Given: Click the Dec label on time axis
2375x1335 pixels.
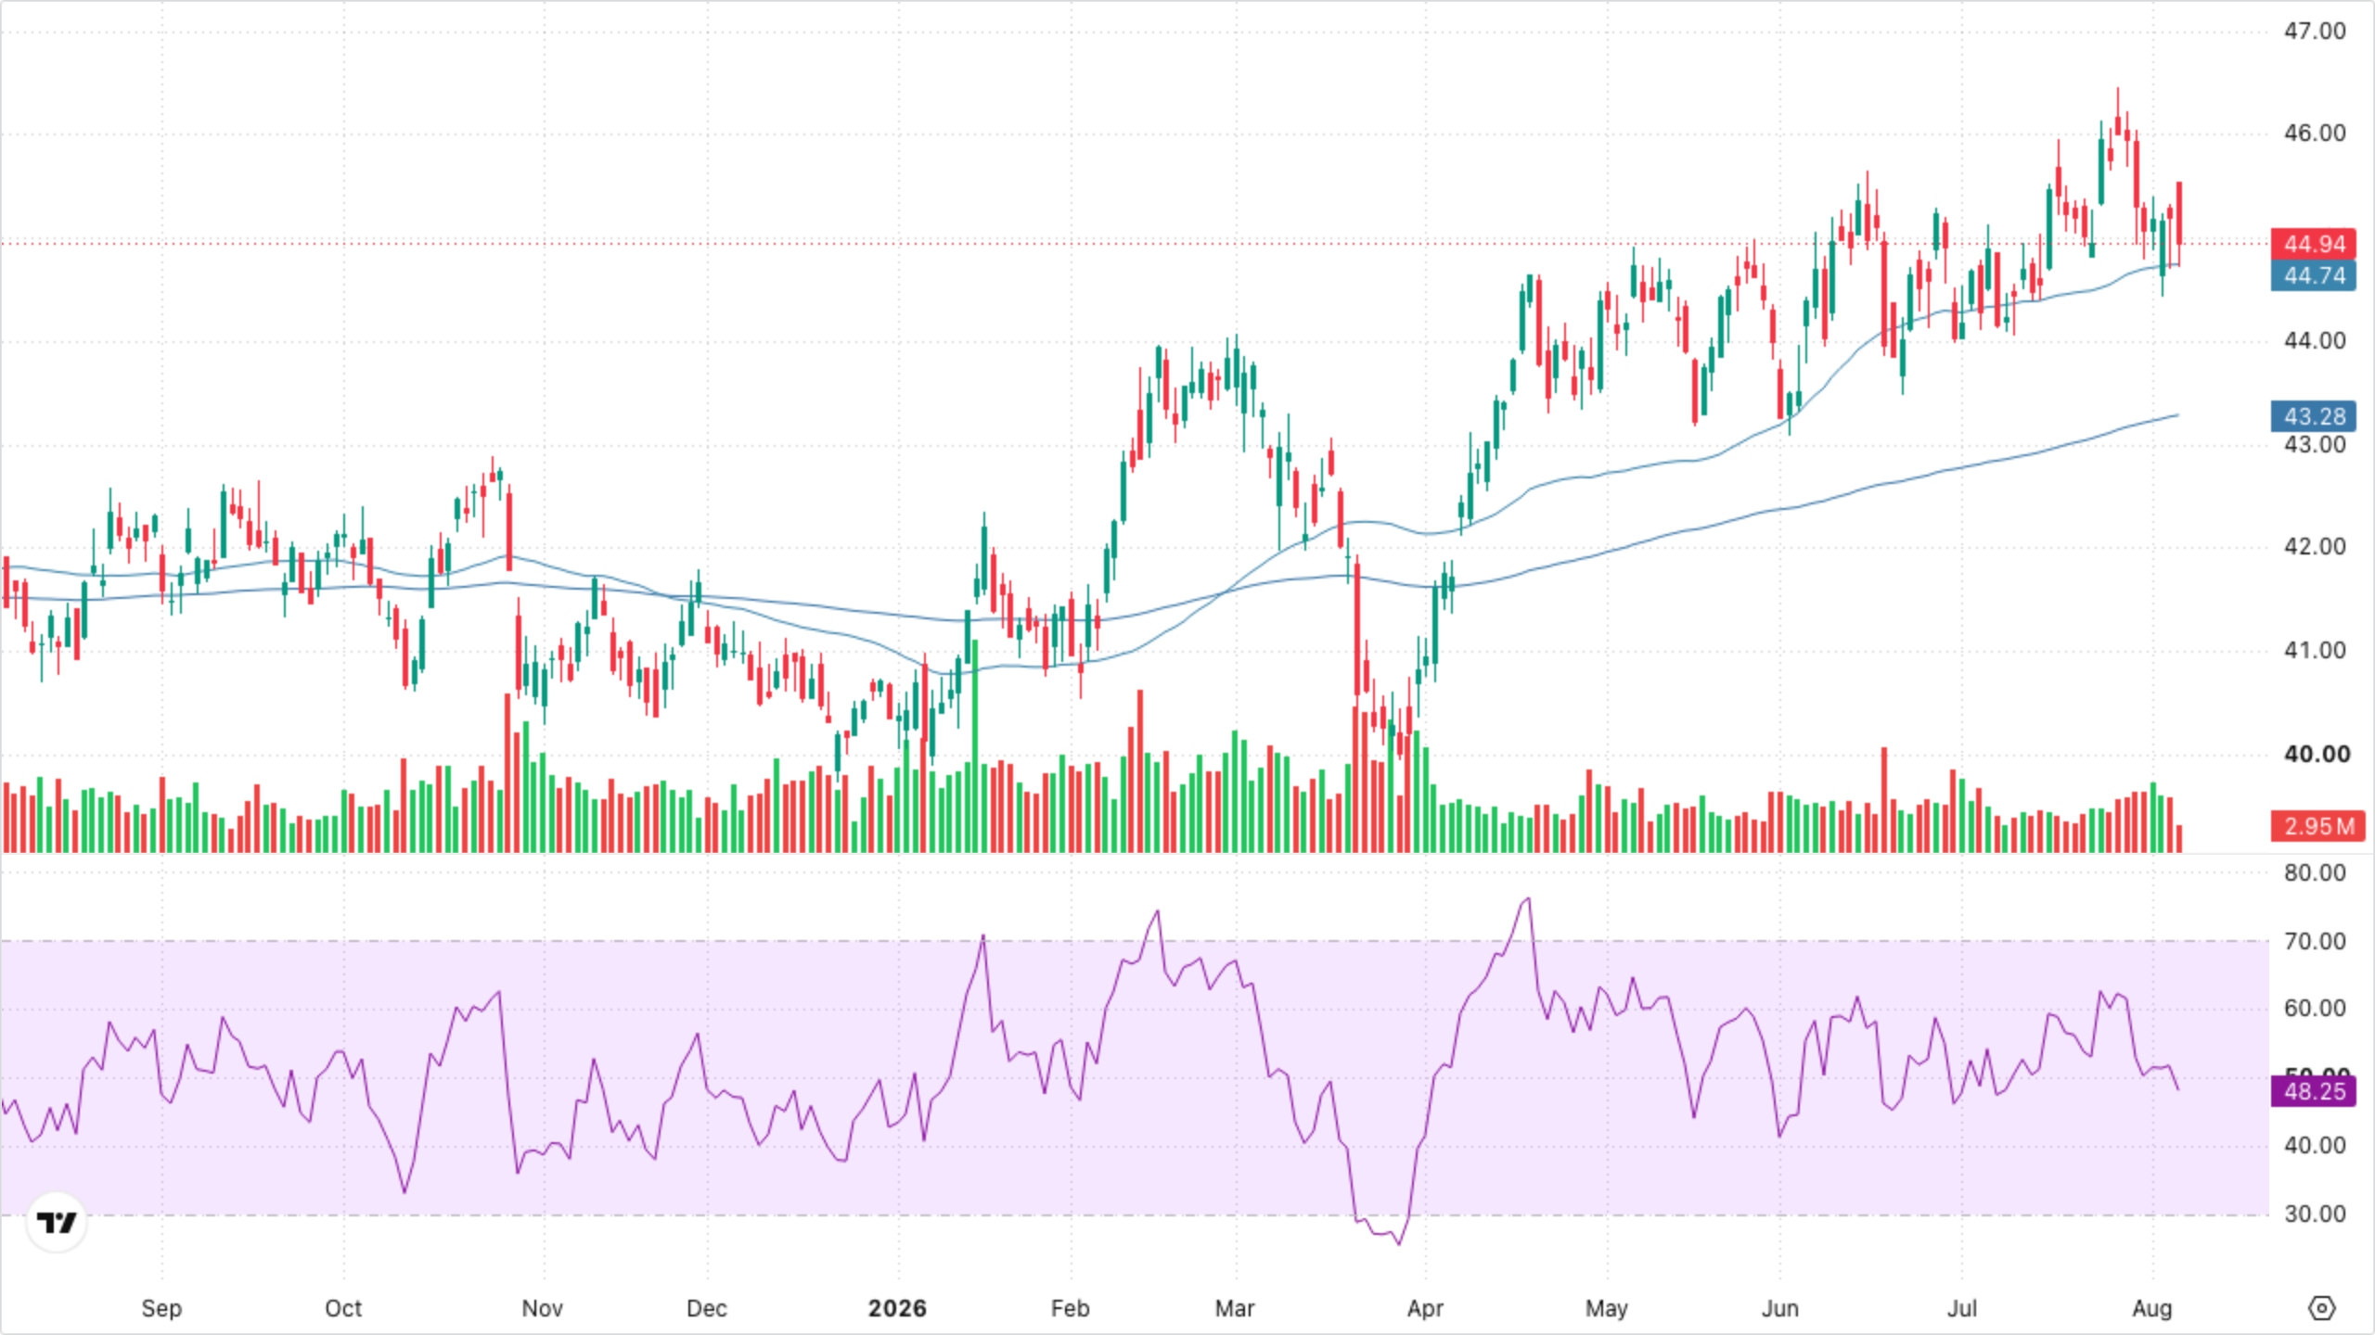Looking at the screenshot, I should [x=706, y=1308].
